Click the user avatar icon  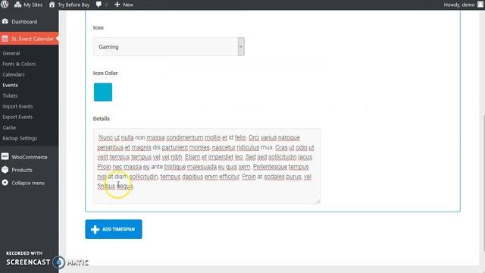[x=480, y=5]
